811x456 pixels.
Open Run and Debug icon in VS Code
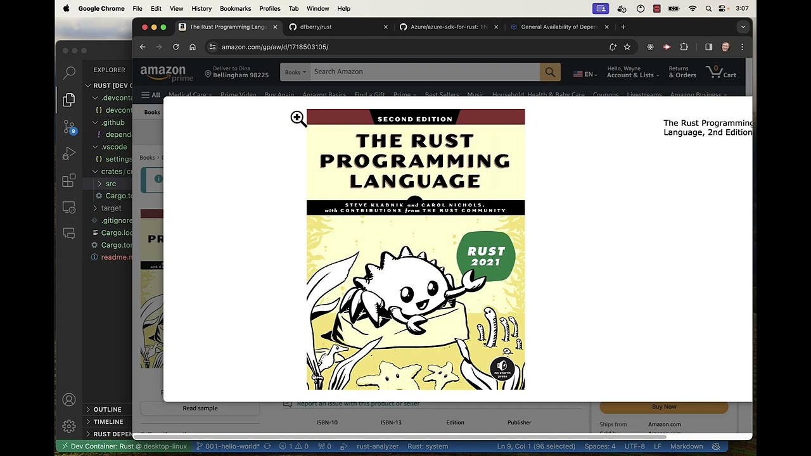[69, 154]
